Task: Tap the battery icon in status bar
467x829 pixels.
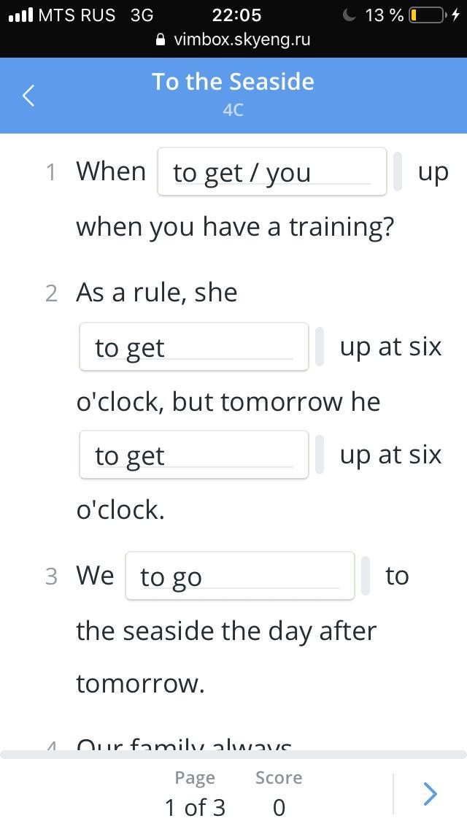Action: pyautogui.click(x=428, y=15)
